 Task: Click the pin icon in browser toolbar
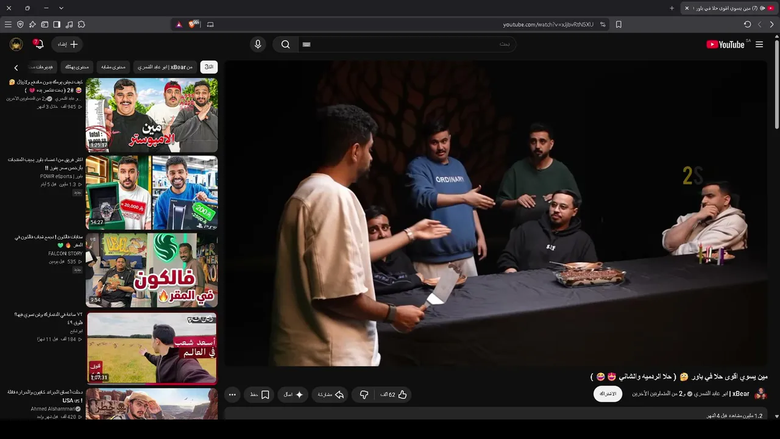click(32, 24)
